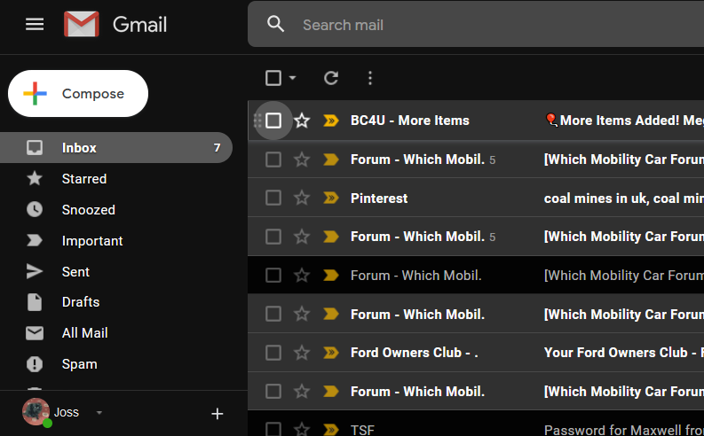Open the main menu hamburger icon
Image resolution: width=704 pixels, height=436 pixels.
[35, 24]
